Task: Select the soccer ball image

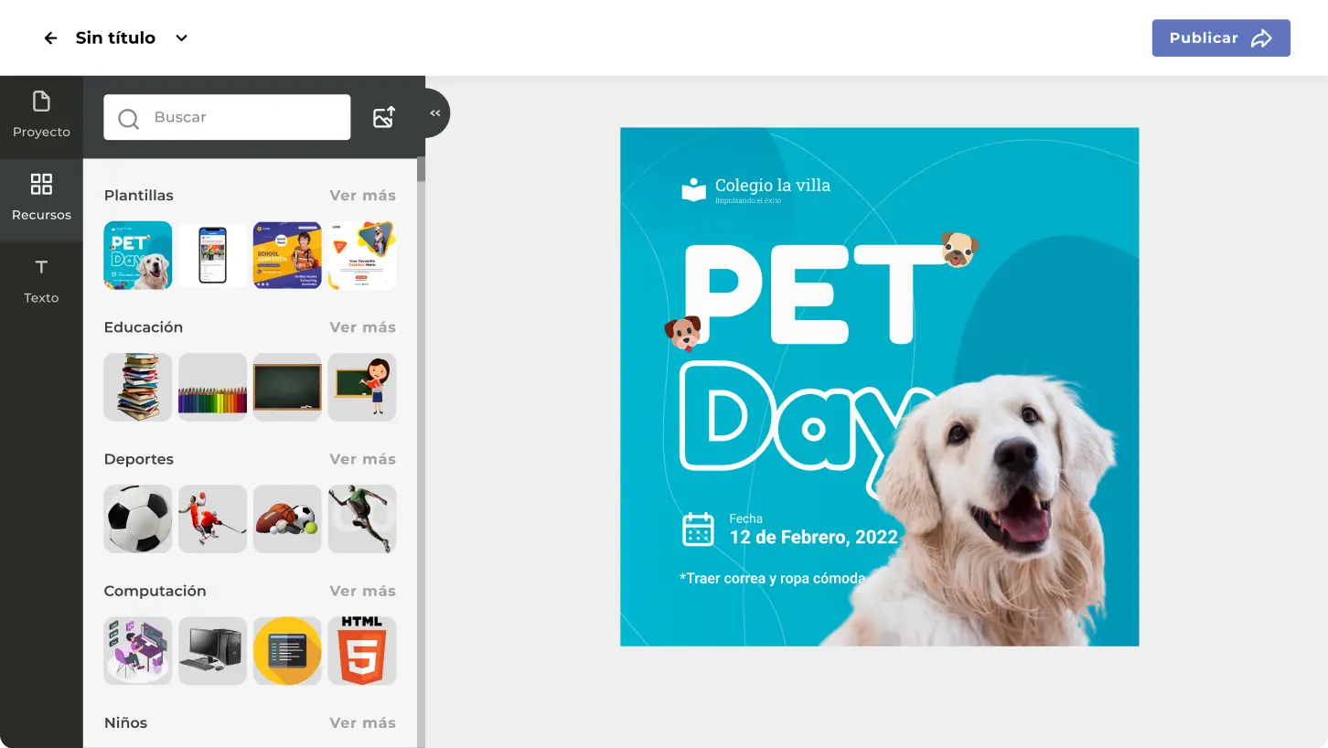Action: tap(138, 518)
